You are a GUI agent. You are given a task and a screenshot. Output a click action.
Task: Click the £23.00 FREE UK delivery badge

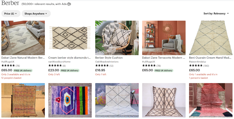[70, 70]
